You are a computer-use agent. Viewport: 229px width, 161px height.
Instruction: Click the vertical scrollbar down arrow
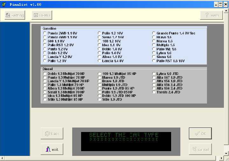[x=226, y=153]
